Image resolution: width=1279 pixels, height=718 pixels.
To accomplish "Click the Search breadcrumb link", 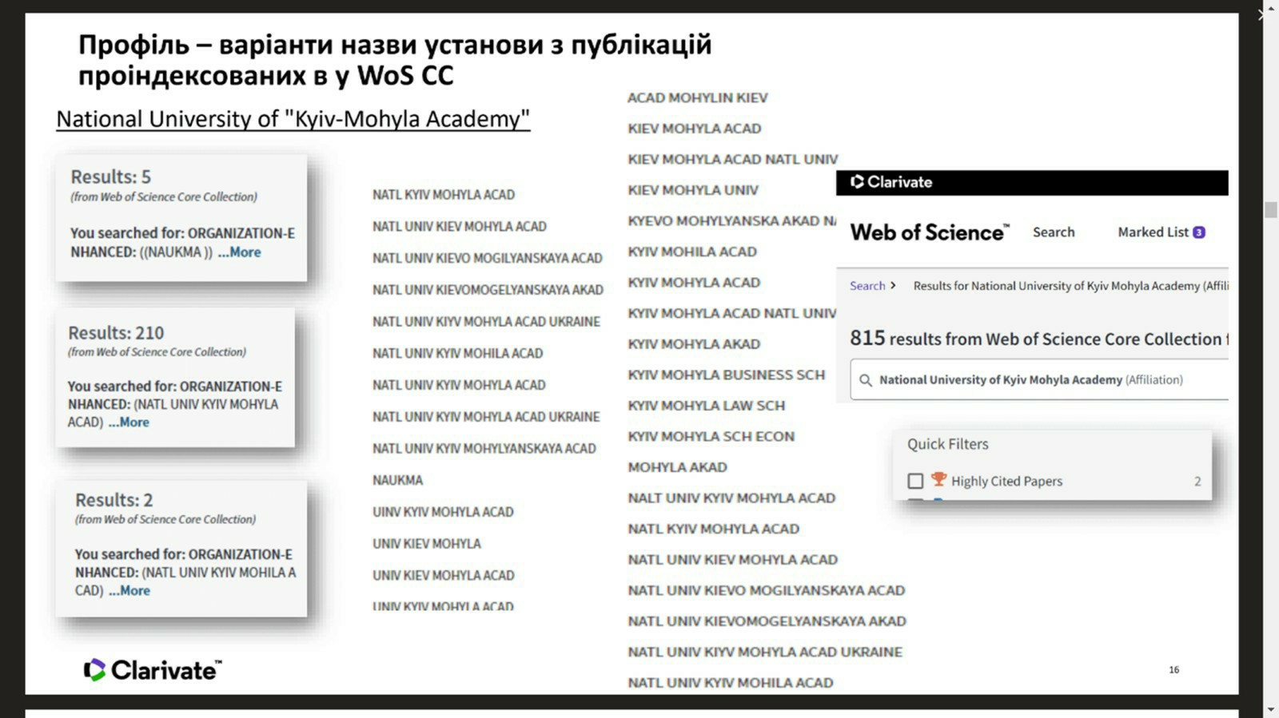I will (867, 286).
